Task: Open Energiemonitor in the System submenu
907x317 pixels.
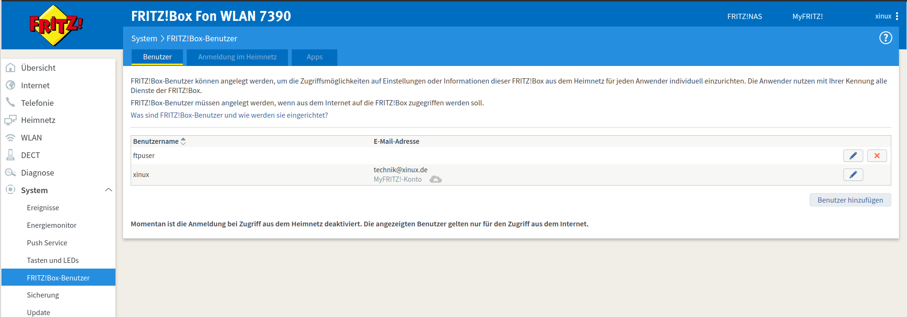Action: 52,225
